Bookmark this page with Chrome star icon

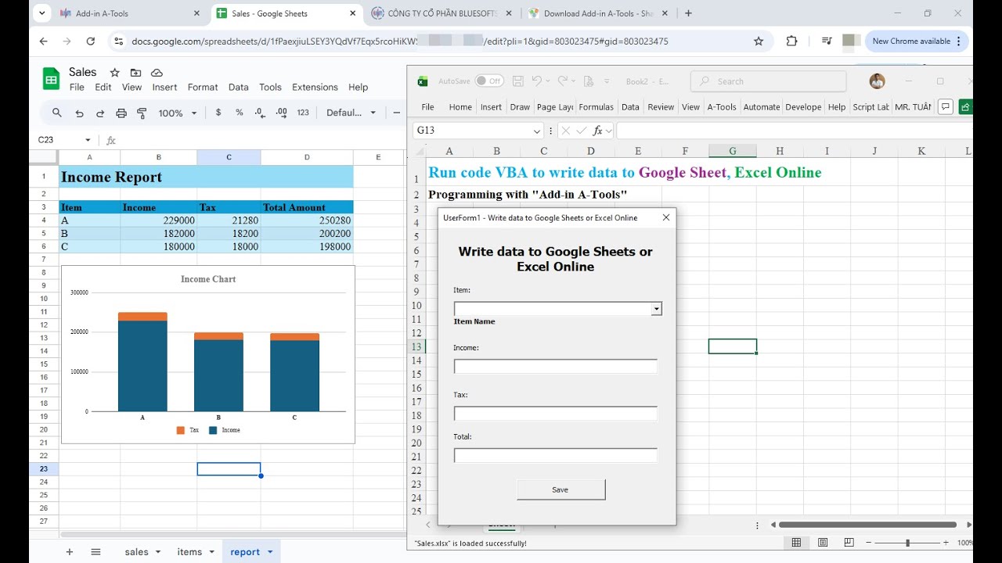point(759,41)
